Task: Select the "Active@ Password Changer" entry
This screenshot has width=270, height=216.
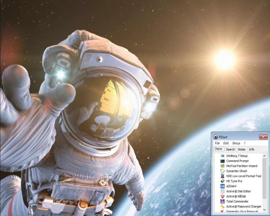Action: click(x=244, y=206)
